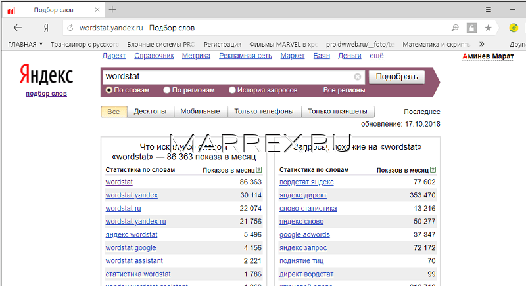This screenshot has width=526, height=286.
Task: Open downloads via the yellow arrow icon
Action: point(514,28)
